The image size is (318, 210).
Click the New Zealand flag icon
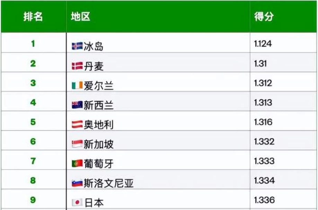click(x=77, y=105)
